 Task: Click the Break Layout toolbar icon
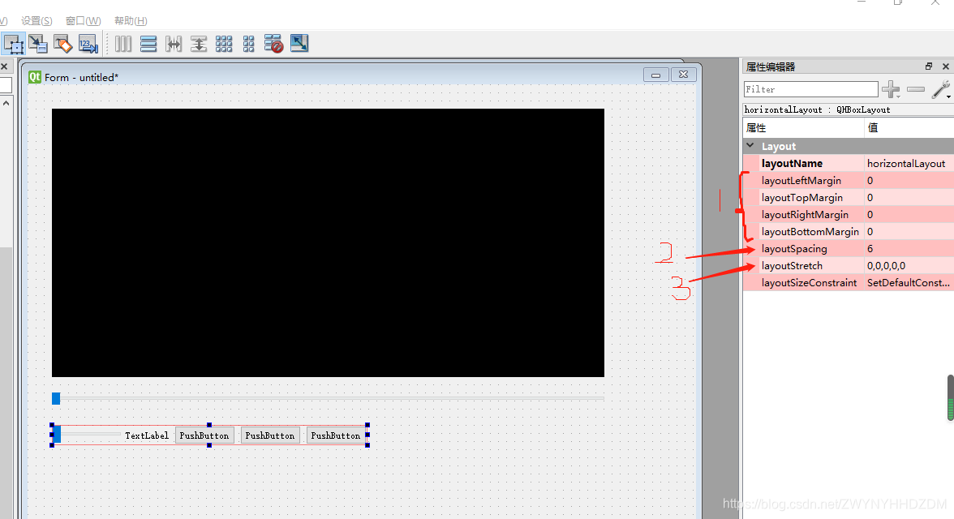click(x=274, y=44)
